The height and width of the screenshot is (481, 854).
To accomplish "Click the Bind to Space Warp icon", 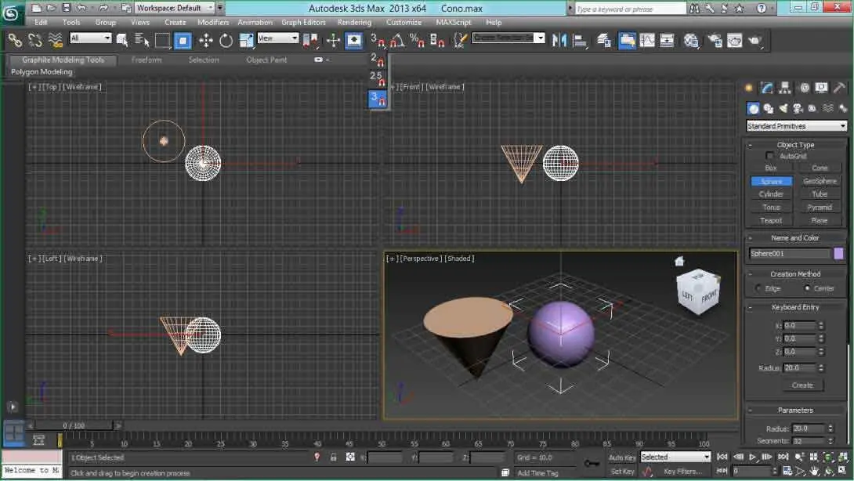I will [x=56, y=40].
